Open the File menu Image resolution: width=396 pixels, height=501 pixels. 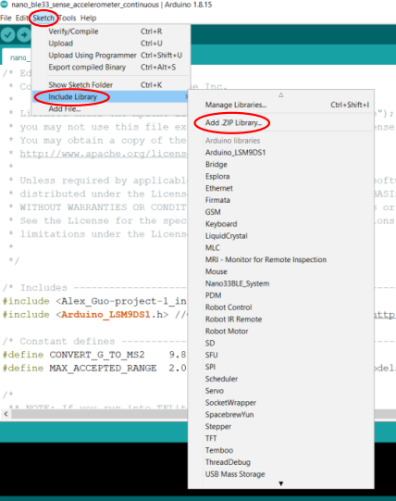click(x=6, y=18)
